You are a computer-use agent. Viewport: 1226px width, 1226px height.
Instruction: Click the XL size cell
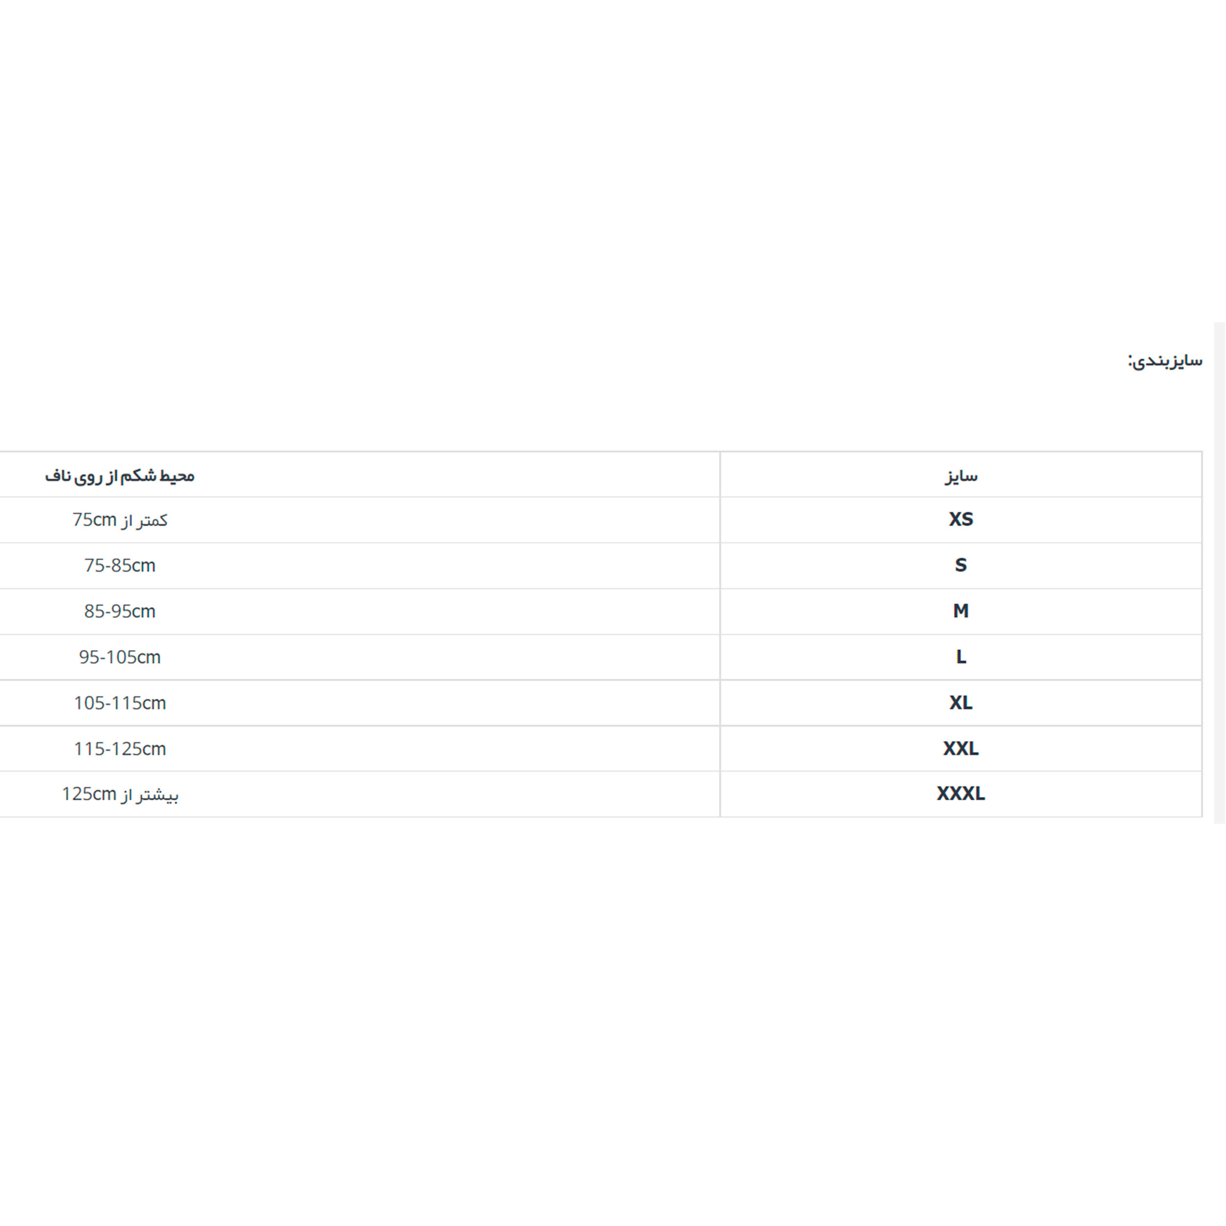point(960,702)
